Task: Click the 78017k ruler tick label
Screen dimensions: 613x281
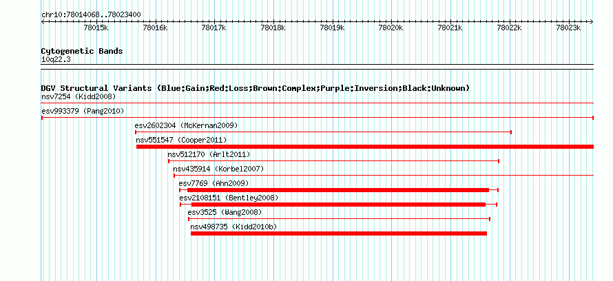Action: [214, 28]
